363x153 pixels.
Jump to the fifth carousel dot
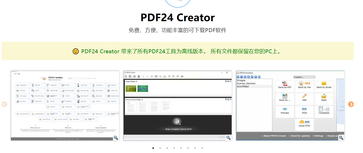click(x=181, y=148)
